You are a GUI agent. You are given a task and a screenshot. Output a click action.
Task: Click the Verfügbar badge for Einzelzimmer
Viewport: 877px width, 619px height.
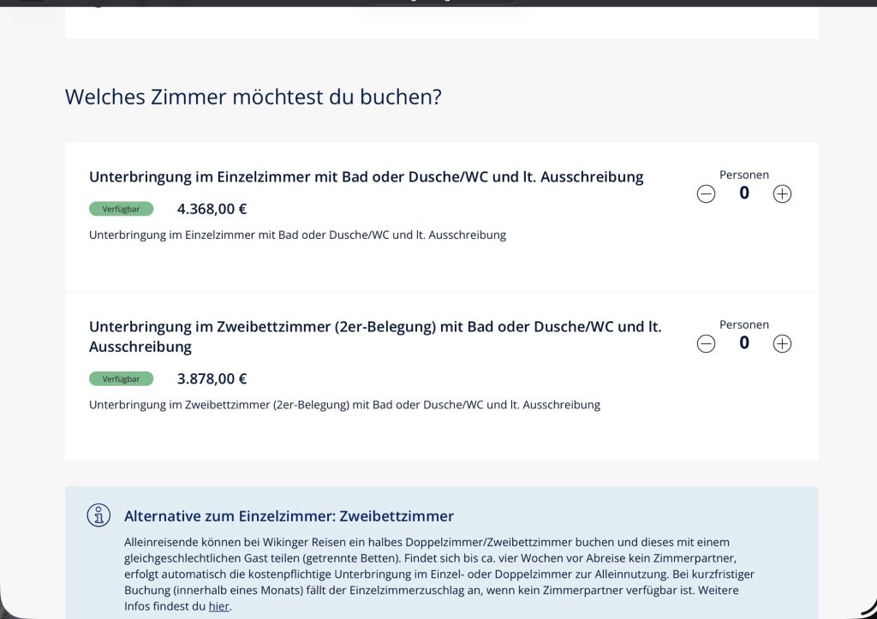pyautogui.click(x=121, y=208)
